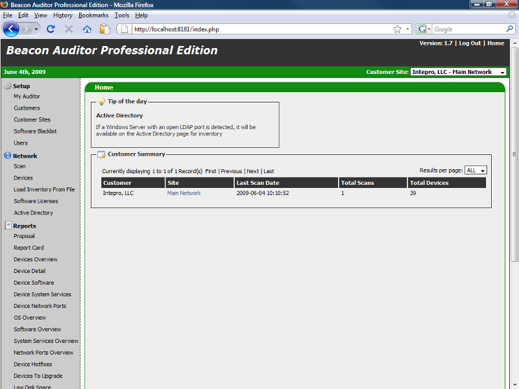Click the URL address field
This screenshot has width=519, height=389.
tap(261, 29)
